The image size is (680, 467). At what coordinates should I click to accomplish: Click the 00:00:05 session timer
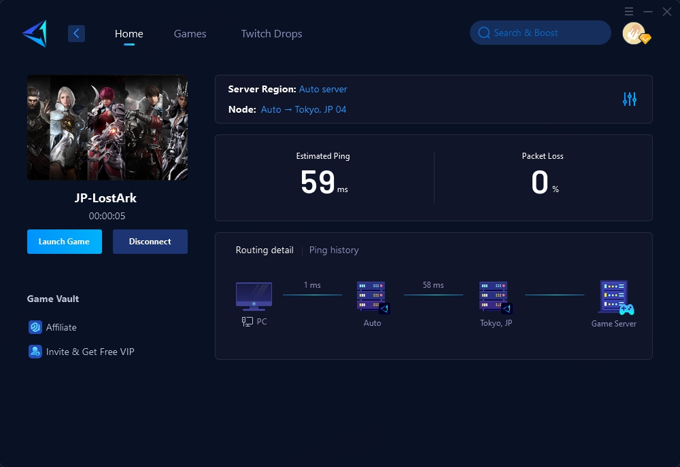(107, 216)
